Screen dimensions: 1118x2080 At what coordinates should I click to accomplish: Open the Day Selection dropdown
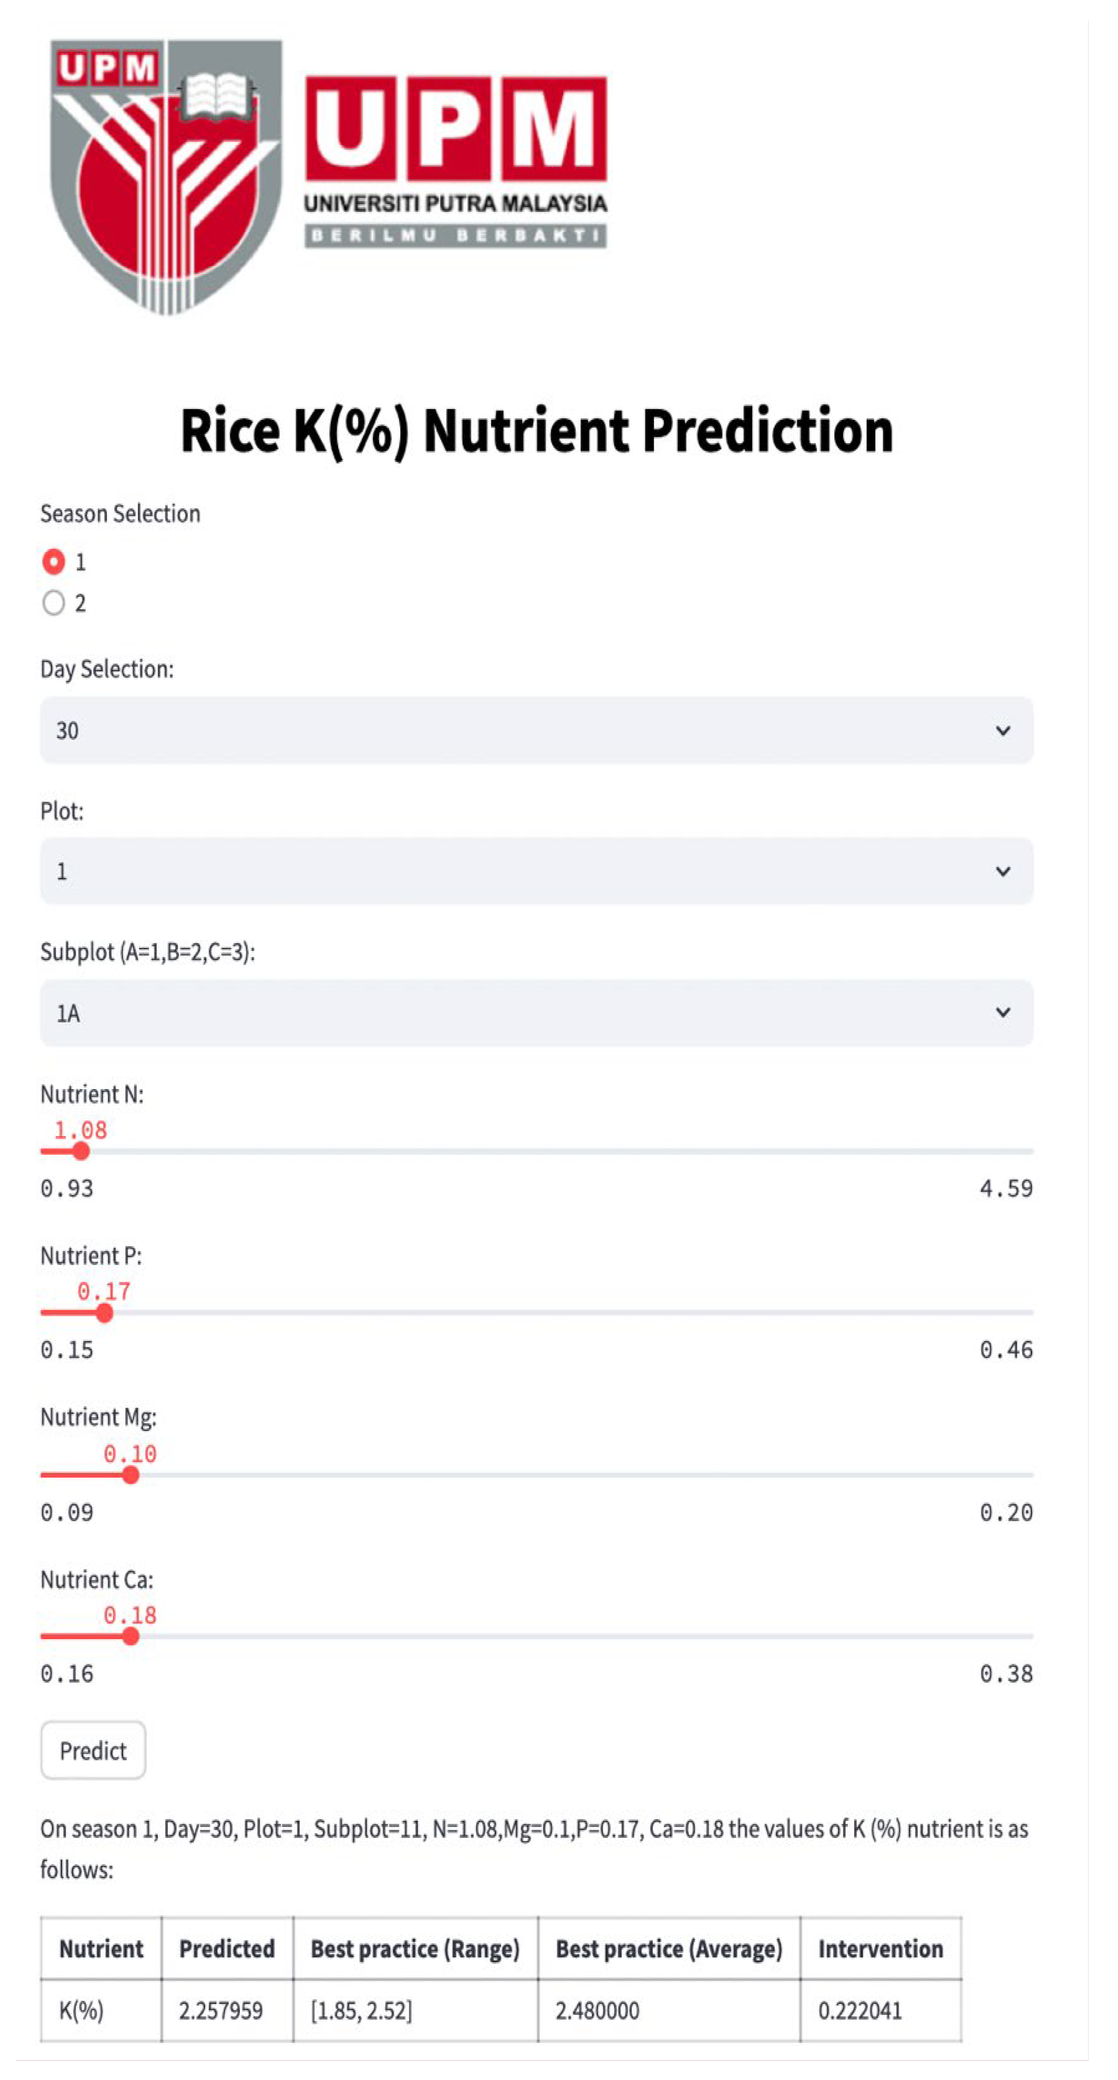(536, 730)
